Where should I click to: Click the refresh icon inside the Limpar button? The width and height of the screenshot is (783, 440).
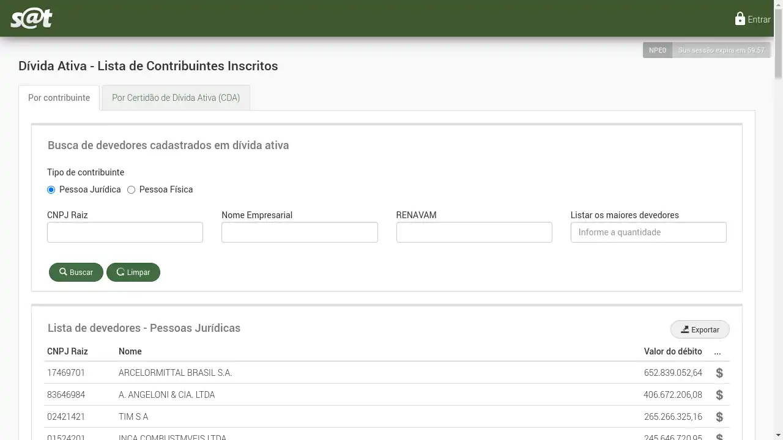coord(120,272)
